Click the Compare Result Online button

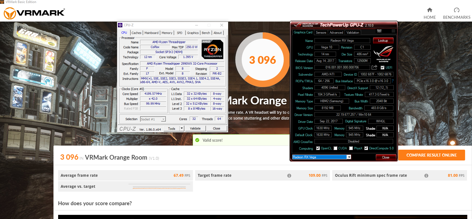432,155
